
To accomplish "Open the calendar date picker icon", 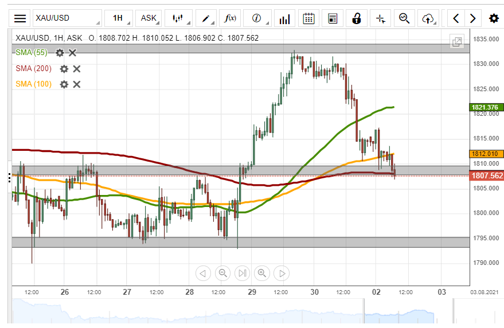I will pyautogui.click(x=308, y=18).
